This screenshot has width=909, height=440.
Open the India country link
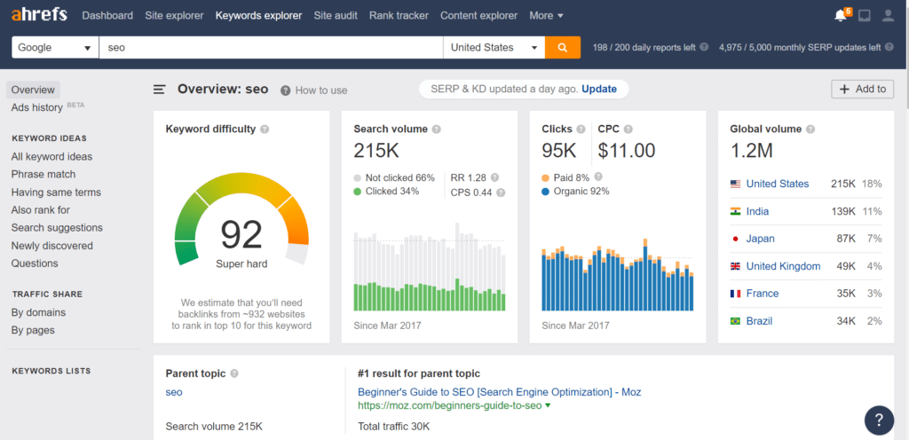(758, 211)
